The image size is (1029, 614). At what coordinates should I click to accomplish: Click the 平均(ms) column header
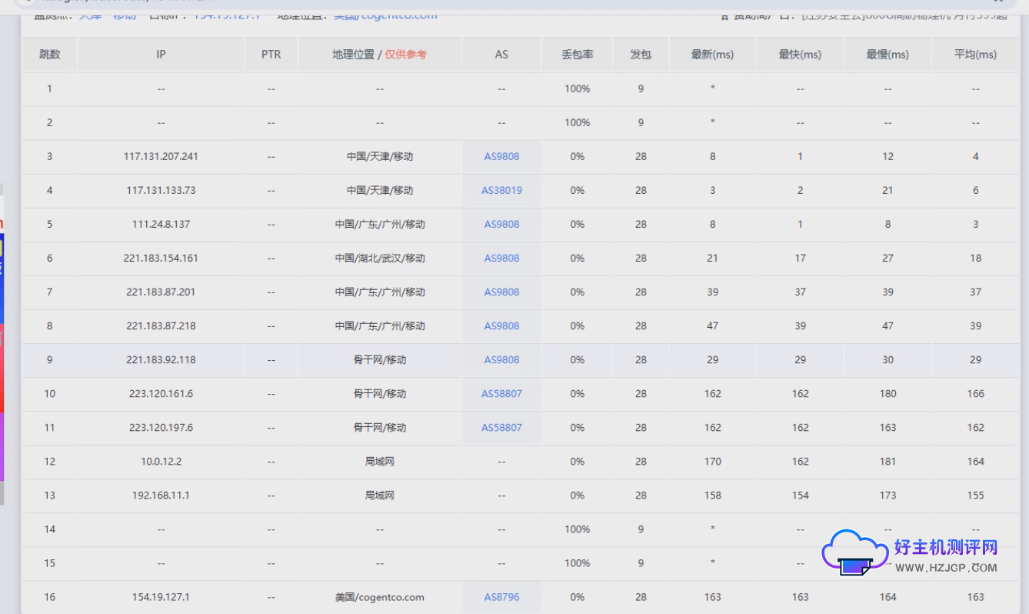974,54
